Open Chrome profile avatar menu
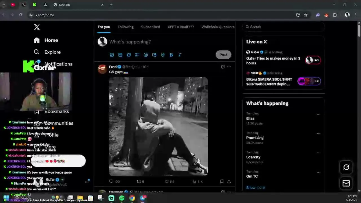The height and width of the screenshot is (203, 361). [347, 15]
